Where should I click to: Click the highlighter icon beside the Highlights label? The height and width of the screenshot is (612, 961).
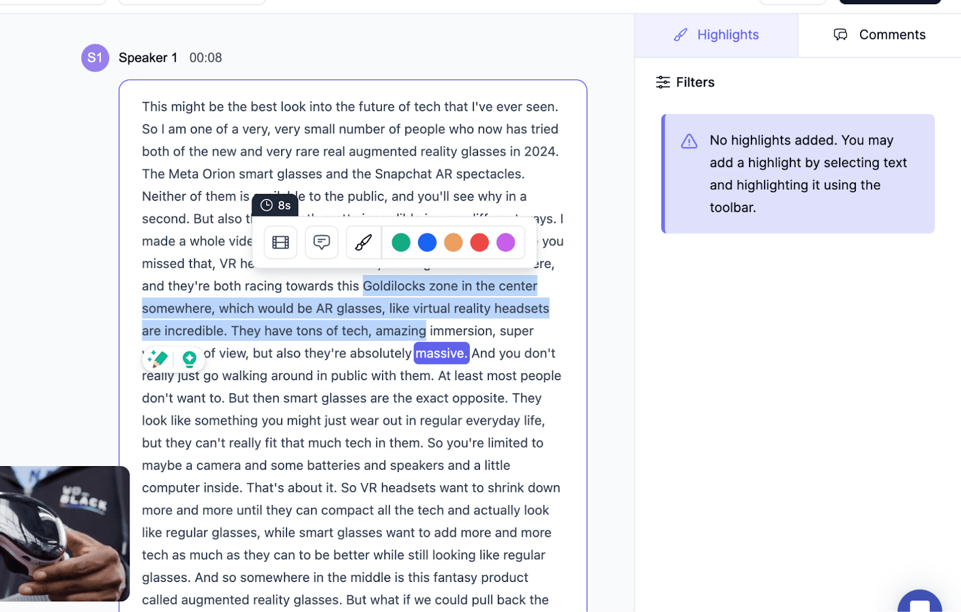pyautogui.click(x=681, y=35)
